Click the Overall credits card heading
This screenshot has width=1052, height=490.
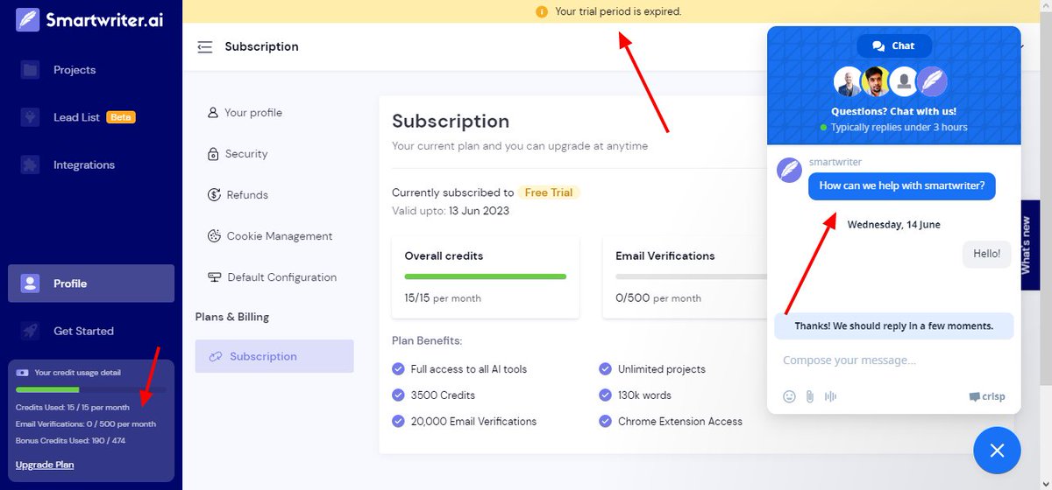tap(444, 256)
